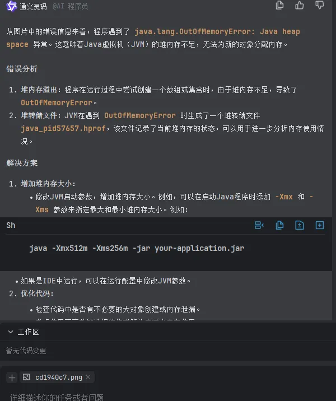Click the @AI 程序员 agent tag
This screenshot has width=336, height=401.
(69, 7)
